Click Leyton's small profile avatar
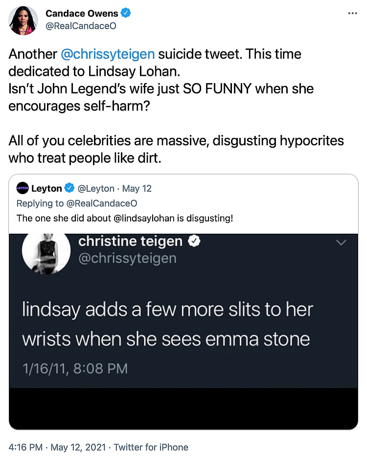The image size is (367, 461). click(x=23, y=188)
